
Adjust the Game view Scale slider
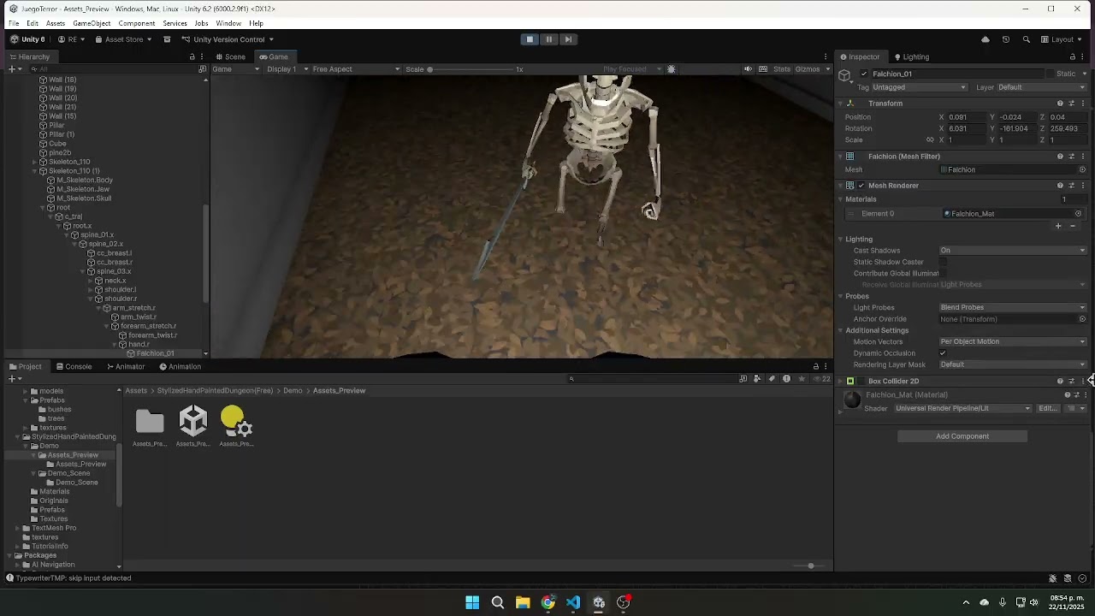[x=471, y=69]
